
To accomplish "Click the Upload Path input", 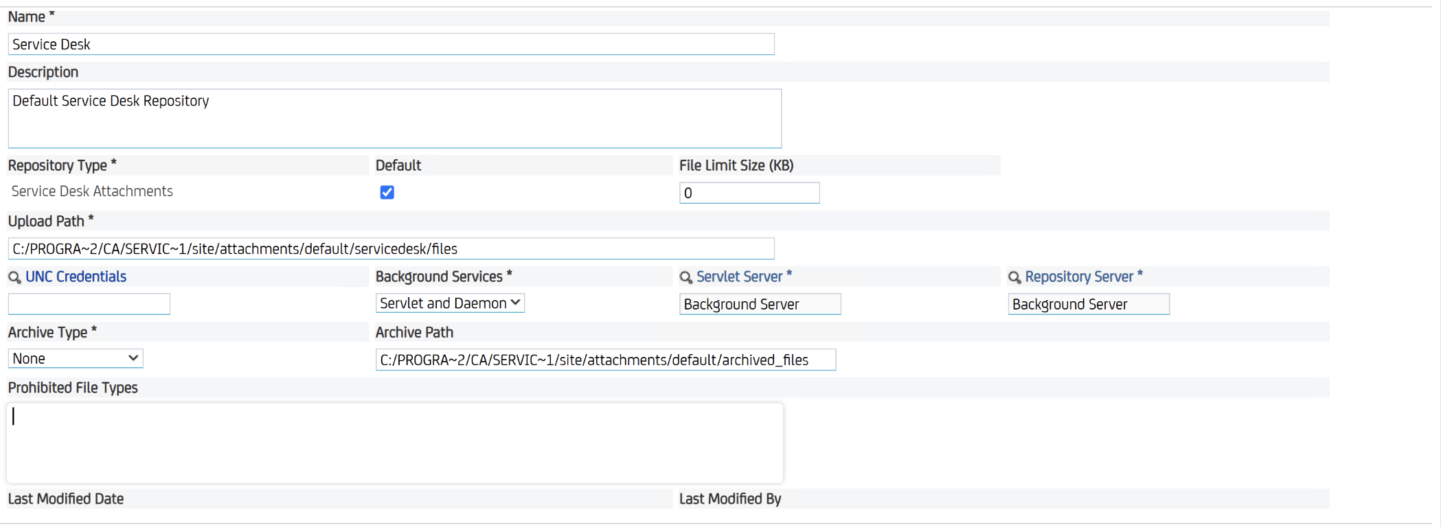I will [x=391, y=248].
